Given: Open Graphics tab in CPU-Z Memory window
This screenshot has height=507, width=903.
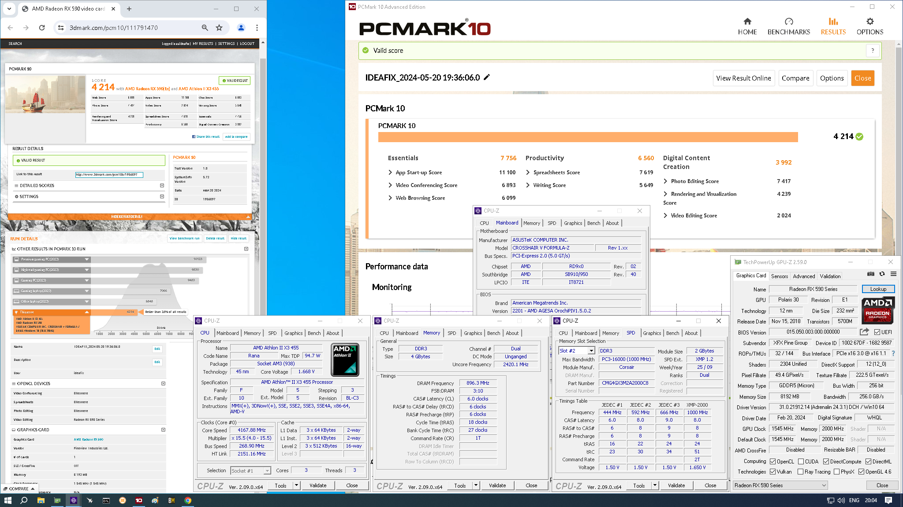Looking at the screenshot, I should (x=473, y=333).
